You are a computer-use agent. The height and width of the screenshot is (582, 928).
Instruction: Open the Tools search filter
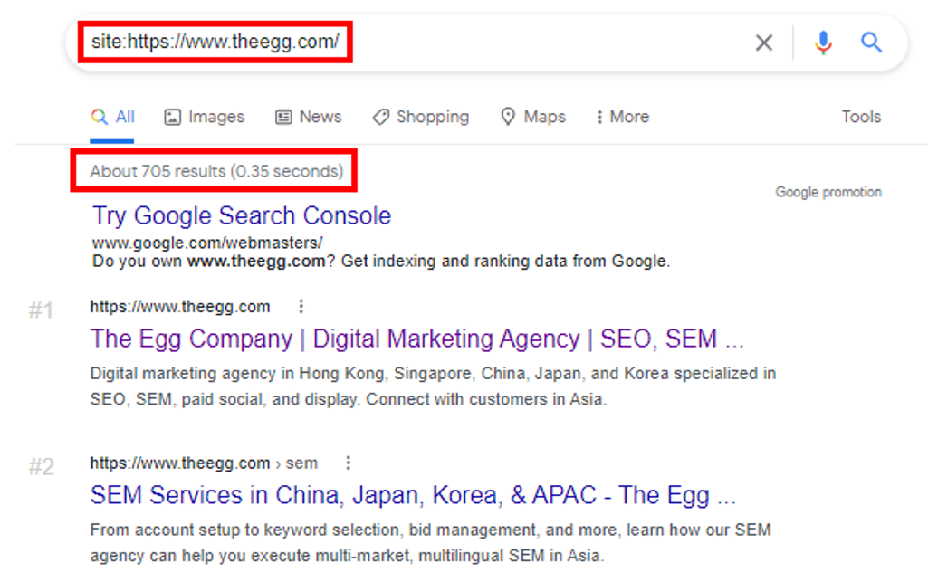tap(861, 117)
